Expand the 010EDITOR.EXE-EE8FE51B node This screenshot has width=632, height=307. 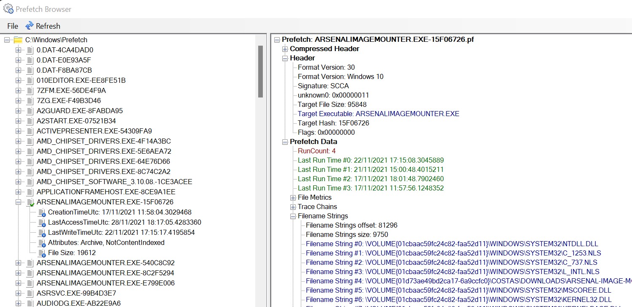(18, 80)
